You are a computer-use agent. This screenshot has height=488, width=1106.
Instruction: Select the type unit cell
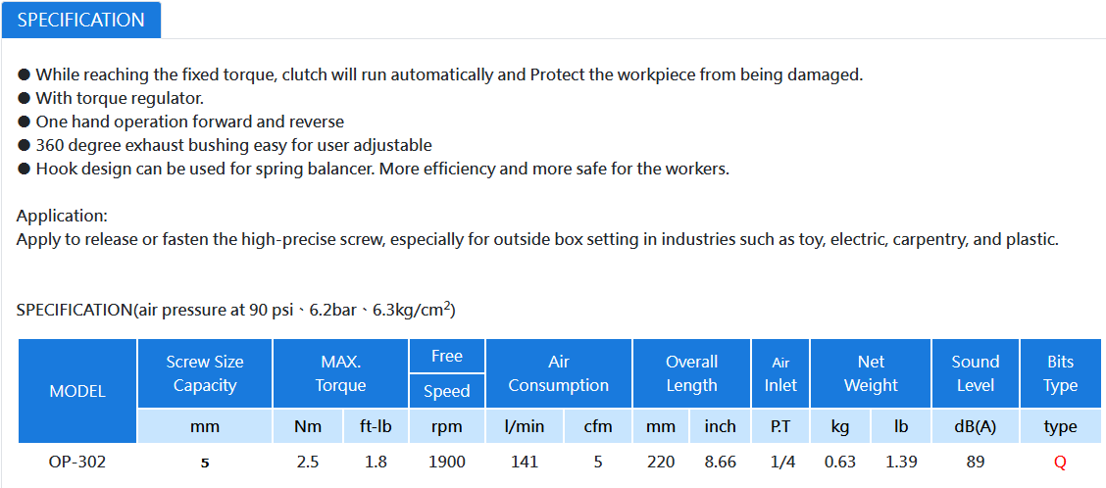coord(1060,426)
